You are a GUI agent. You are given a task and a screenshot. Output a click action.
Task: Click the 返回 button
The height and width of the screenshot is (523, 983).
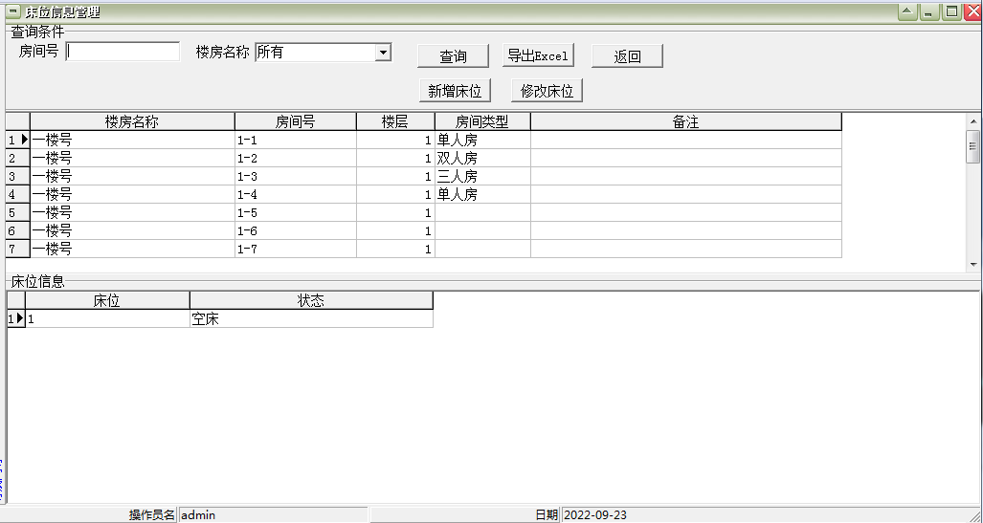pyautogui.click(x=627, y=56)
